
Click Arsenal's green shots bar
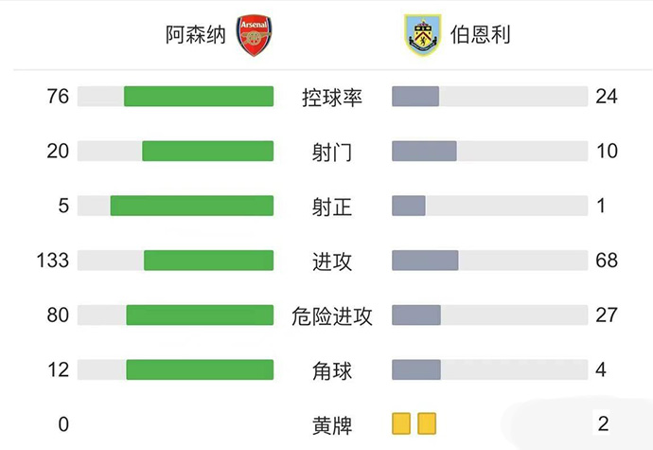208,152
